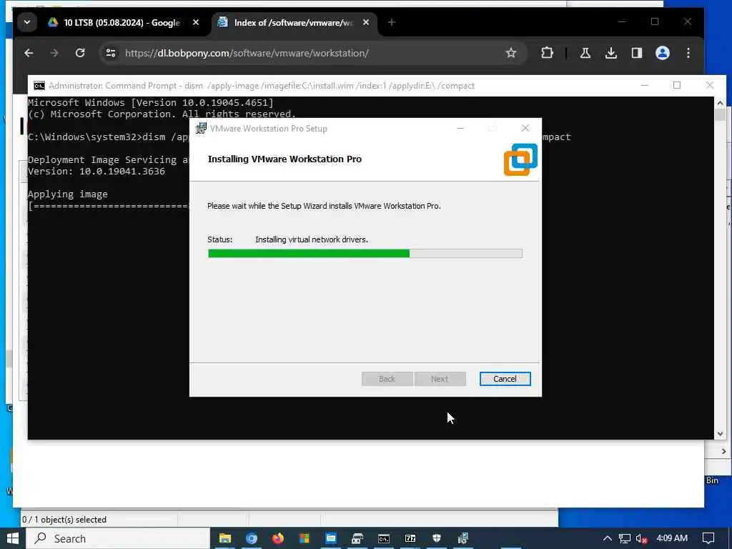The image size is (732, 549).
Task: Open File Explorer from taskbar
Action: pos(225,538)
